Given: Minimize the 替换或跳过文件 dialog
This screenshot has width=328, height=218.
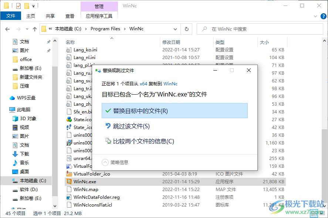Looking at the screenshot, I should [x=215, y=70].
